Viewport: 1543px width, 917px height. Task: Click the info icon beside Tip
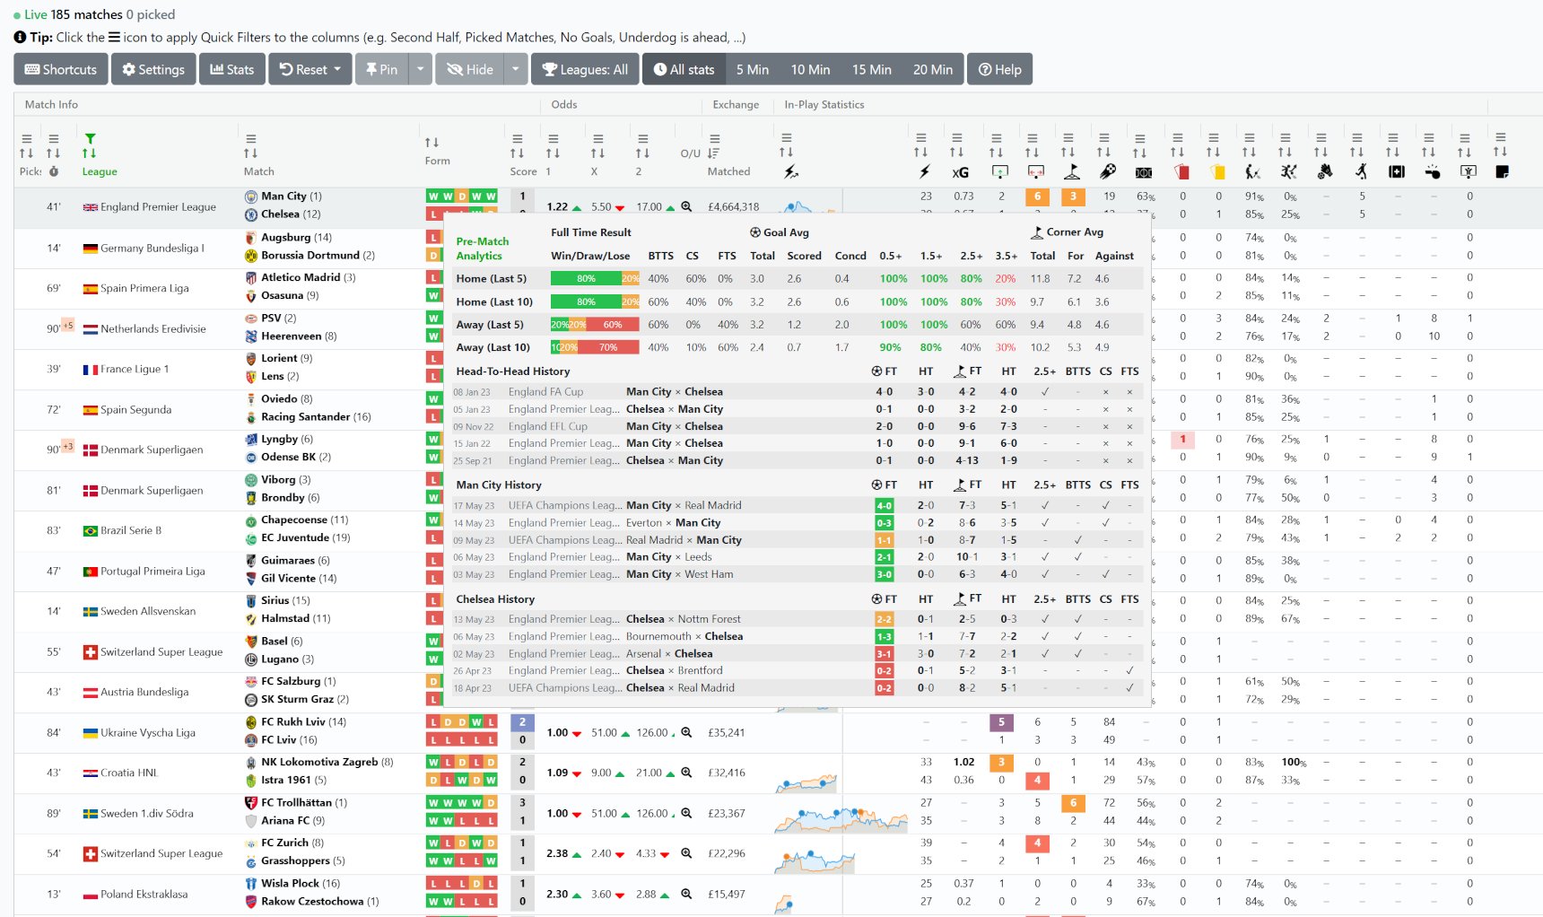point(20,37)
